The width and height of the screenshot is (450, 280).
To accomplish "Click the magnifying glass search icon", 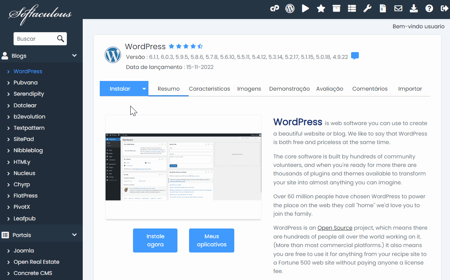I will (x=61, y=38).
